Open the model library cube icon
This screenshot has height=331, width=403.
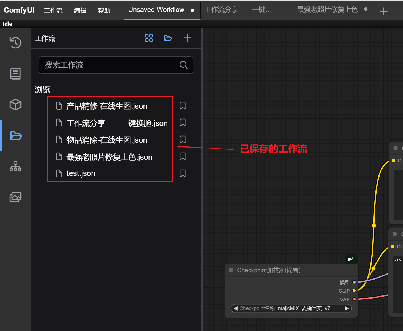(15, 105)
